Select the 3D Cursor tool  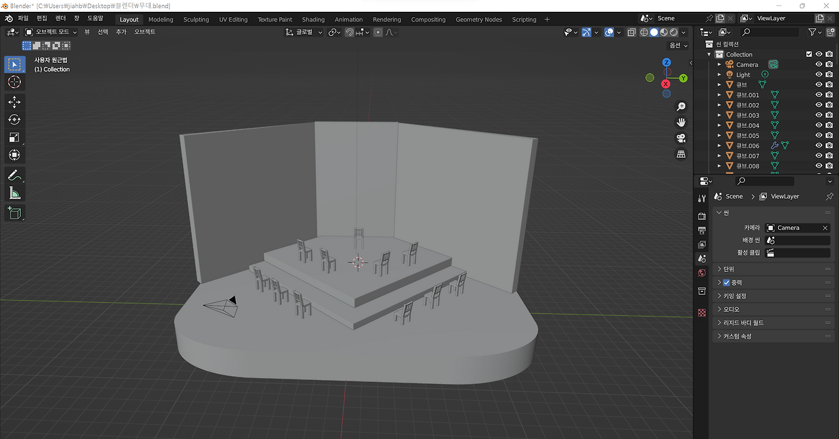click(14, 82)
